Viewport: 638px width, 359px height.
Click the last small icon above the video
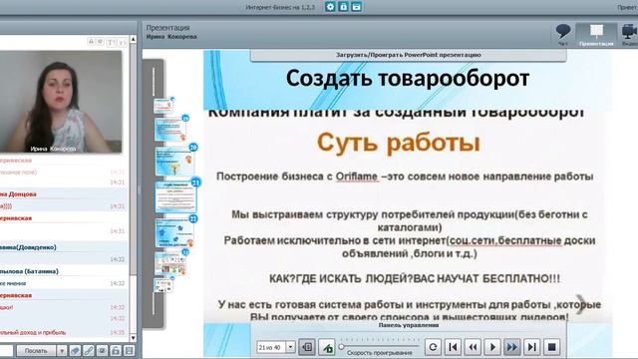pos(122,42)
